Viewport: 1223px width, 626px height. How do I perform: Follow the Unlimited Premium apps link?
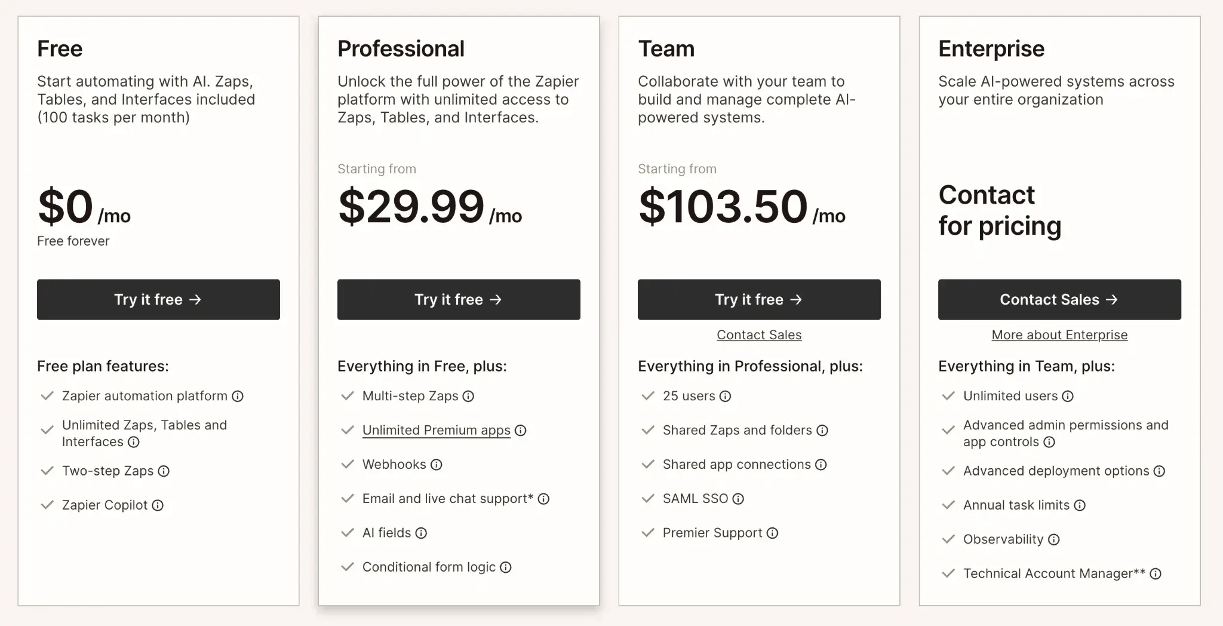point(436,430)
